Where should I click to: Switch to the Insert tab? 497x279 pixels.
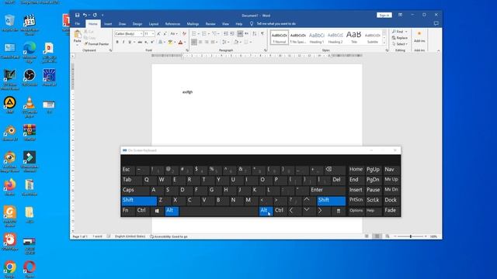click(108, 24)
